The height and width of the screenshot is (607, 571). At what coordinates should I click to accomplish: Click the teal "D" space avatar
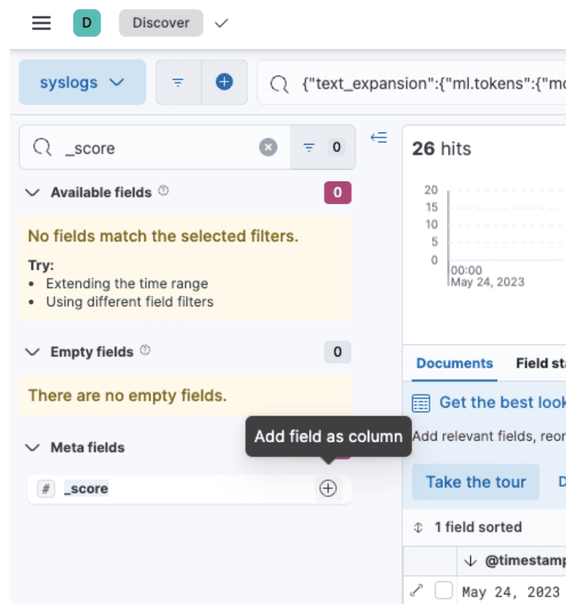click(x=87, y=23)
